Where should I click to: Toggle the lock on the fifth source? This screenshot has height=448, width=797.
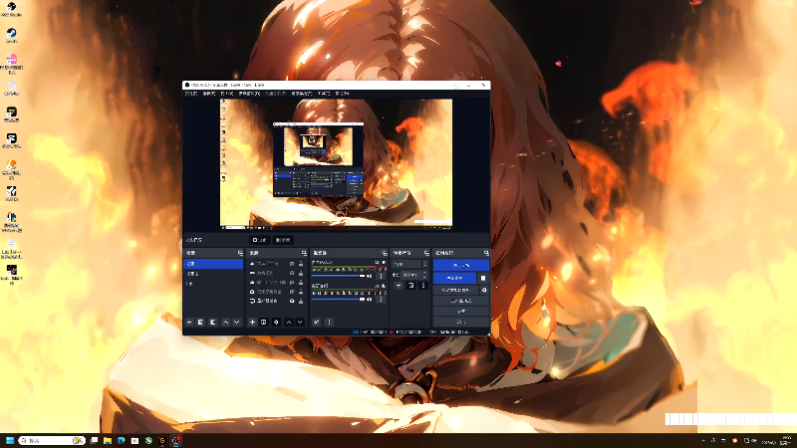301,301
